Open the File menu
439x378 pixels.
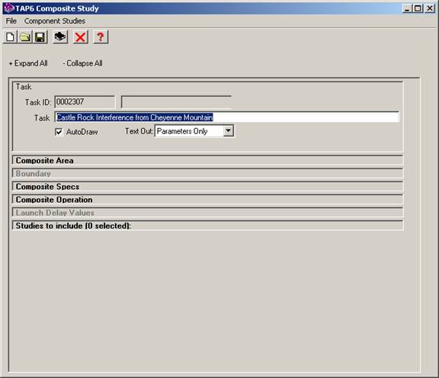pyautogui.click(x=11, y=21)
